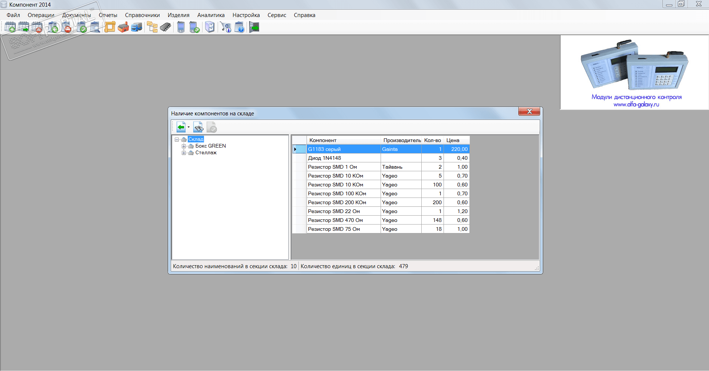This screenshot has height=371, width=709.
Task: Click the yellow ruler frame toolbar icon
Action: click(110, 27)
